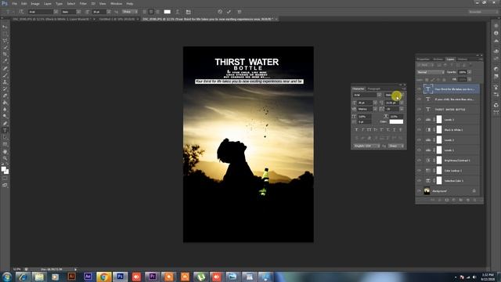
Task: Click the add layer mask icon
Action: coord(447,200)
